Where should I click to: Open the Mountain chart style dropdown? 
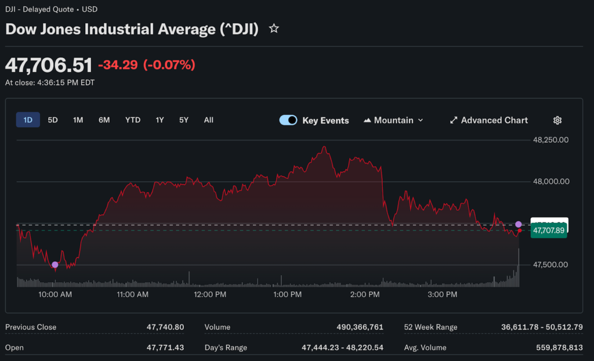pyautogui.click(x=393, y=120)
